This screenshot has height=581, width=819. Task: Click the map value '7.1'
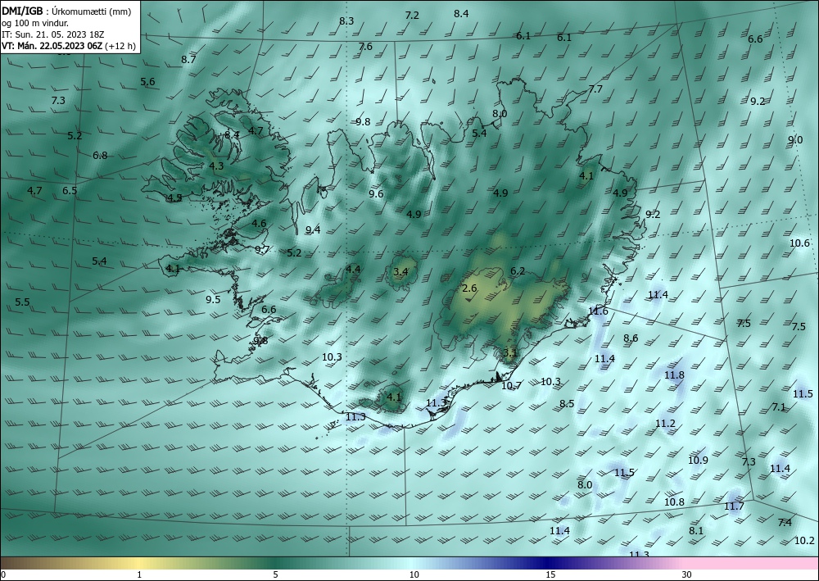779,407
